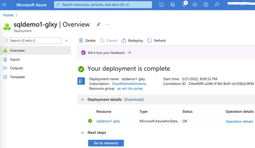
Task: Click the Home breadcrumb link
Action: point(8,15)
